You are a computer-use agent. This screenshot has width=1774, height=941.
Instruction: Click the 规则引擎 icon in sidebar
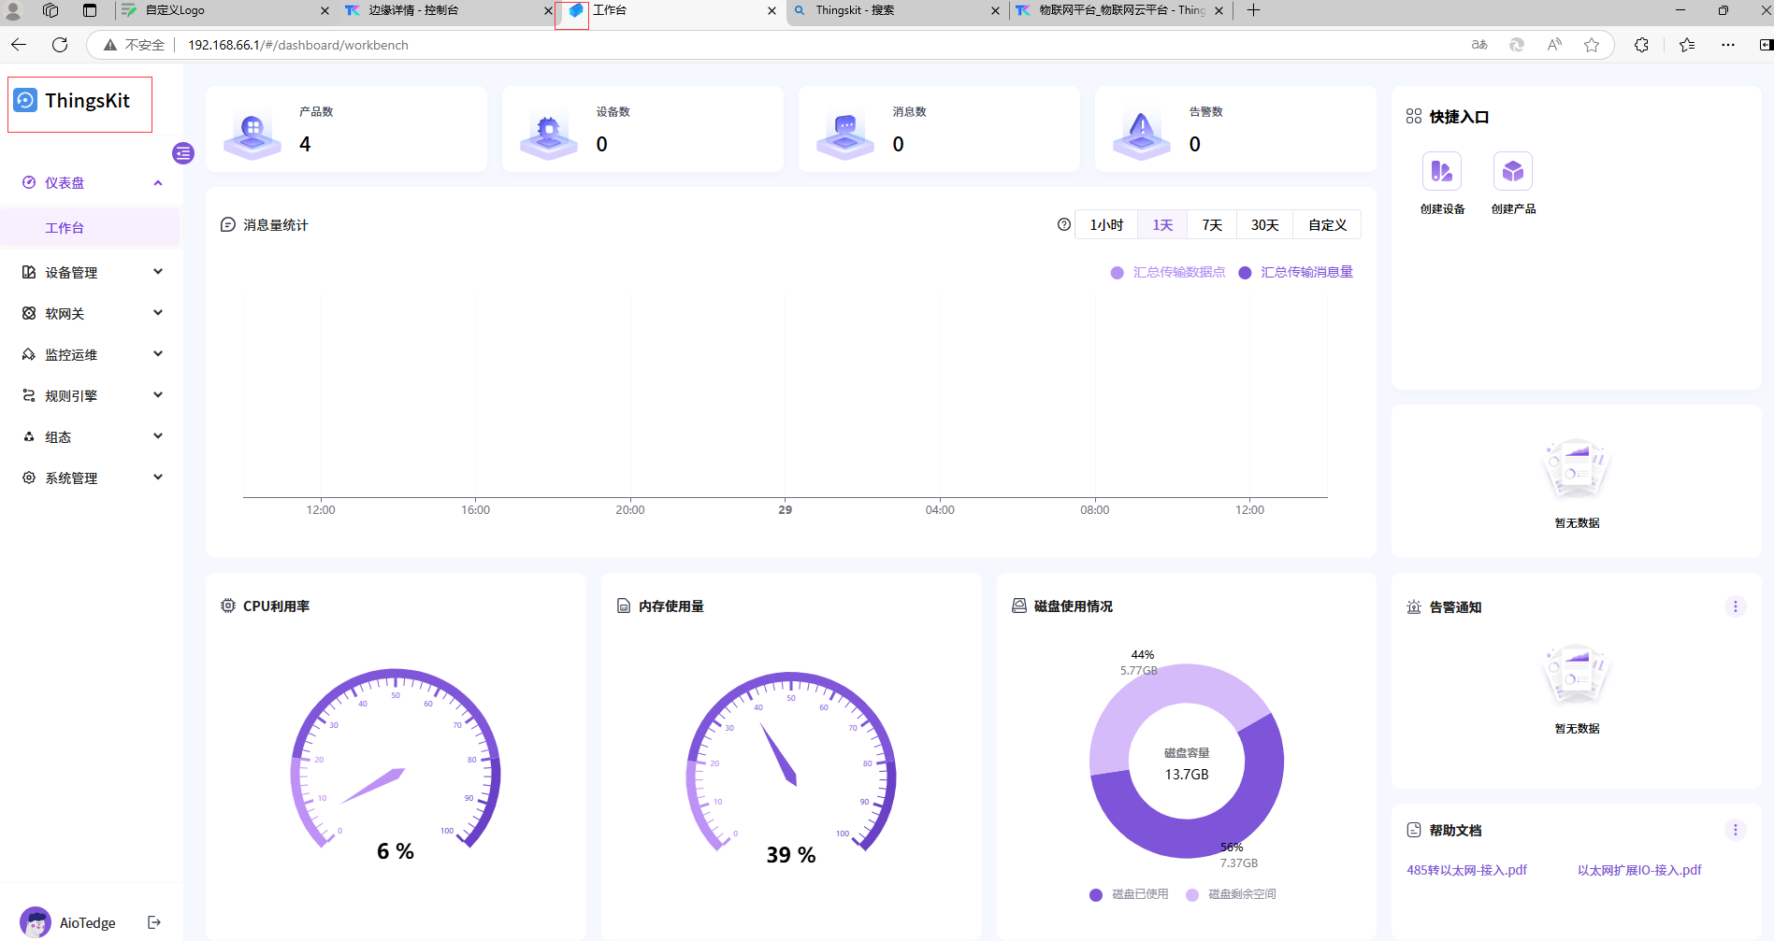[x=29, y=396]
